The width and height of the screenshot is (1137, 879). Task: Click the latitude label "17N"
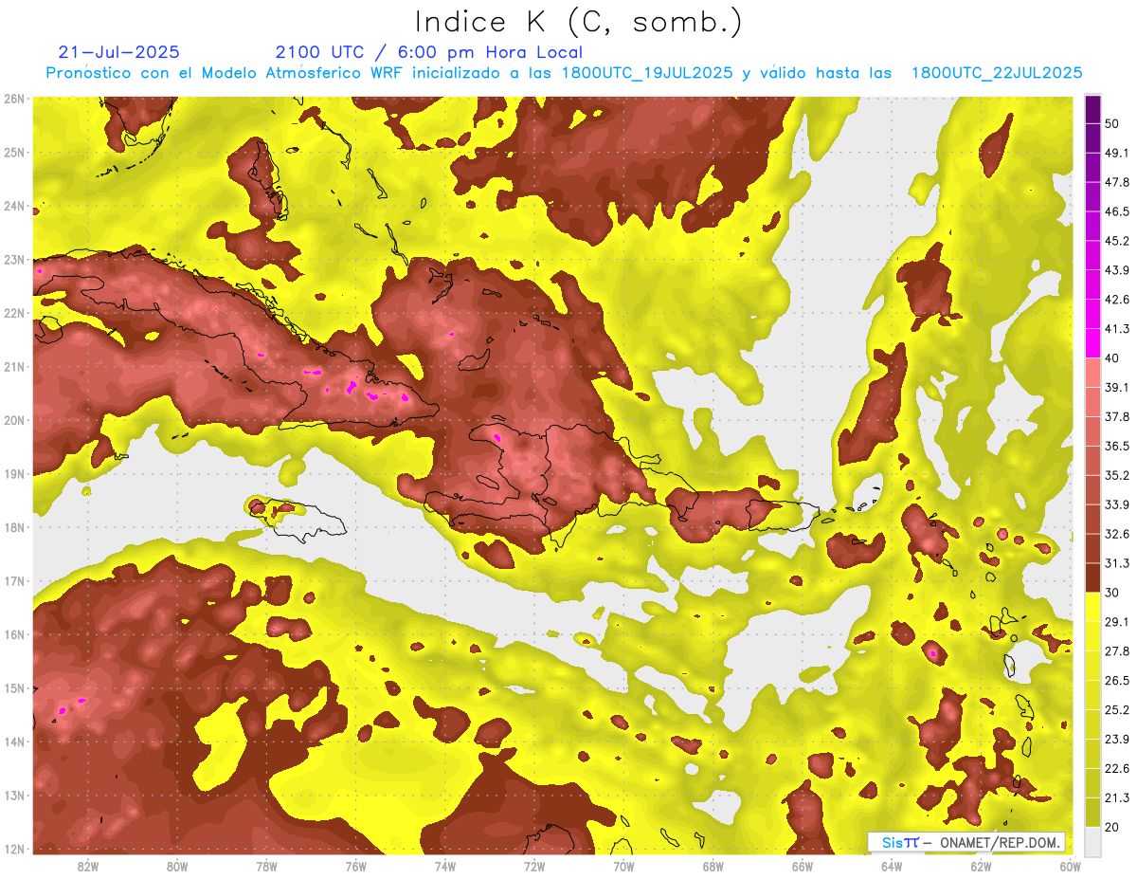(x=13, y=581)
